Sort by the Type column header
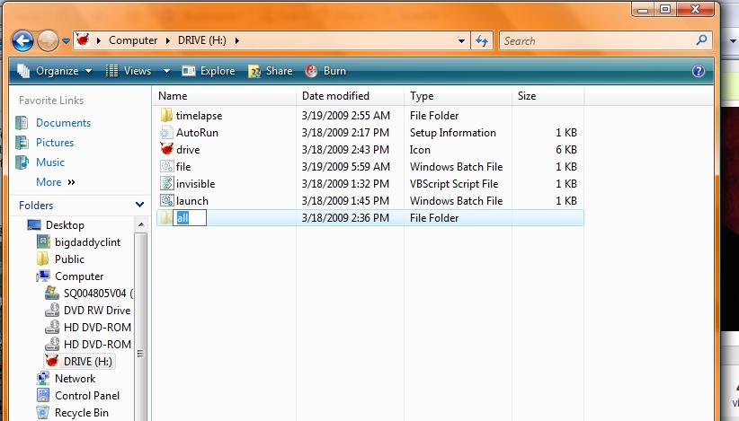Image resolution: width=739 pixels, height=421 pixels. 458,96
